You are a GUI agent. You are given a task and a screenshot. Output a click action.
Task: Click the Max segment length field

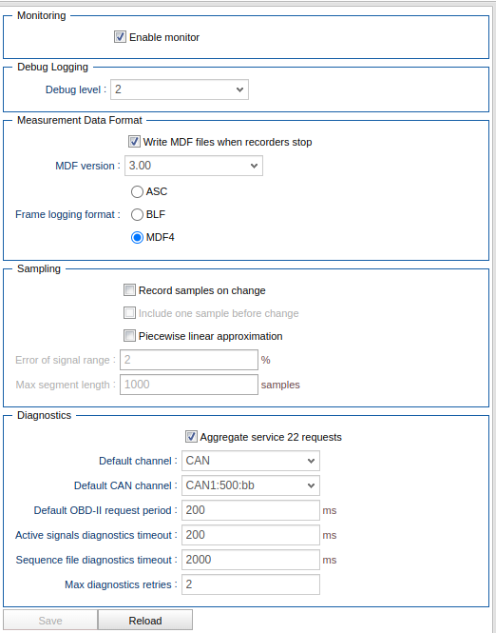tap(189, 385)
